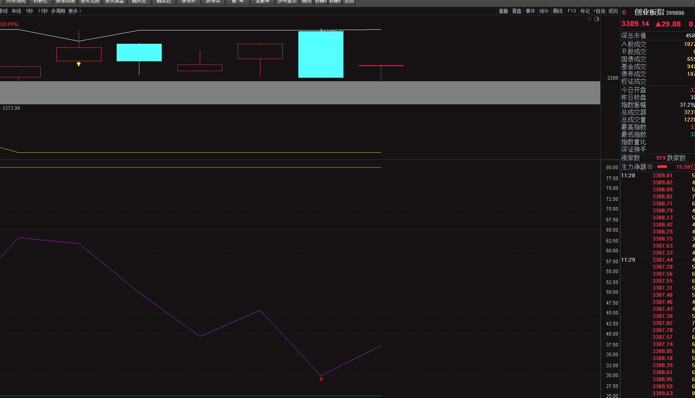Open F10 company information

[x=572, y=11]
